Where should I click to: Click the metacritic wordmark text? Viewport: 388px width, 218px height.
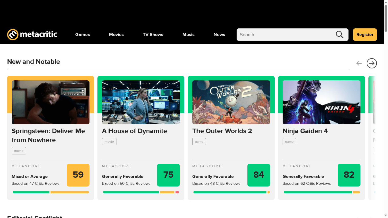click(x=39, y=35)
